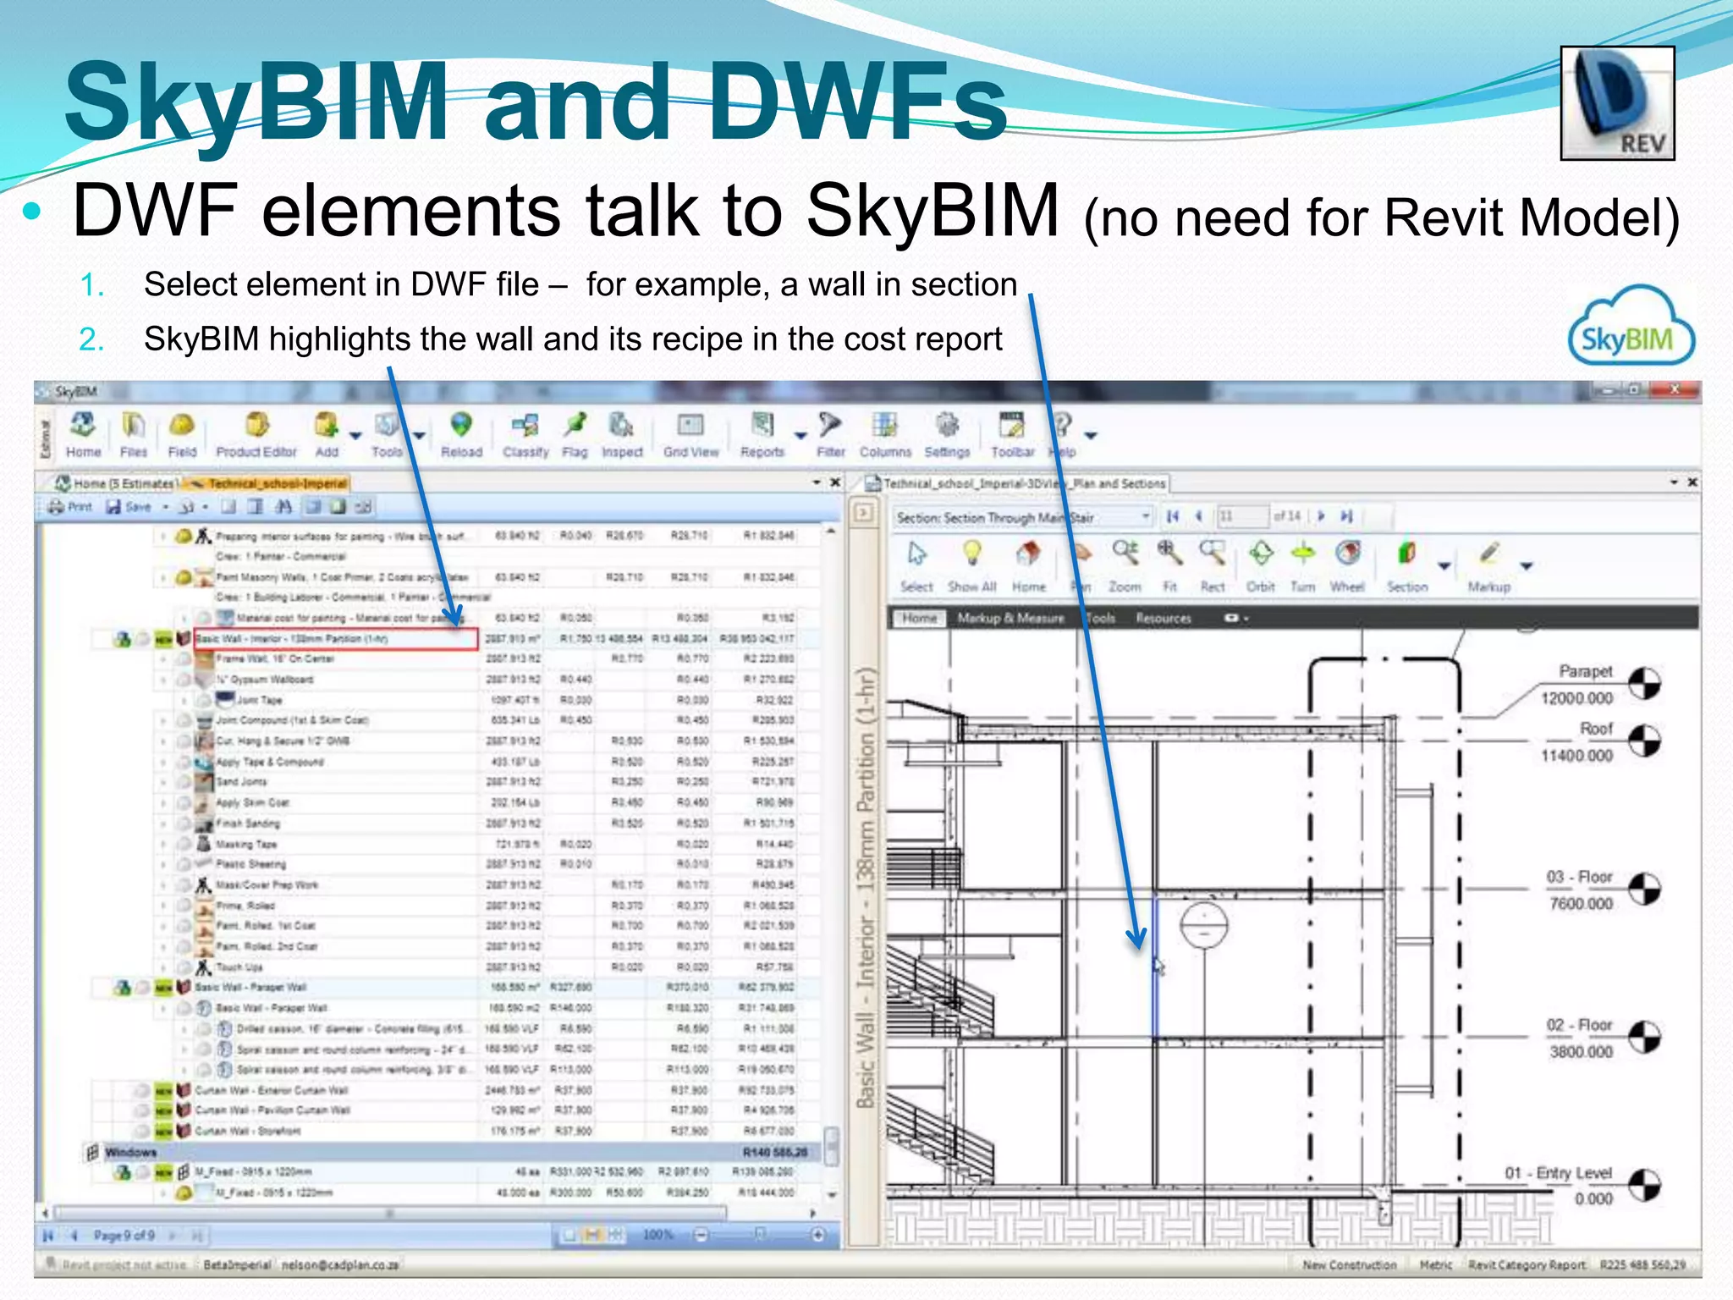This screenshot has height=1300, width=1733.
Task: Open Section Through Main Stair dropdown
Action: 1146,515
